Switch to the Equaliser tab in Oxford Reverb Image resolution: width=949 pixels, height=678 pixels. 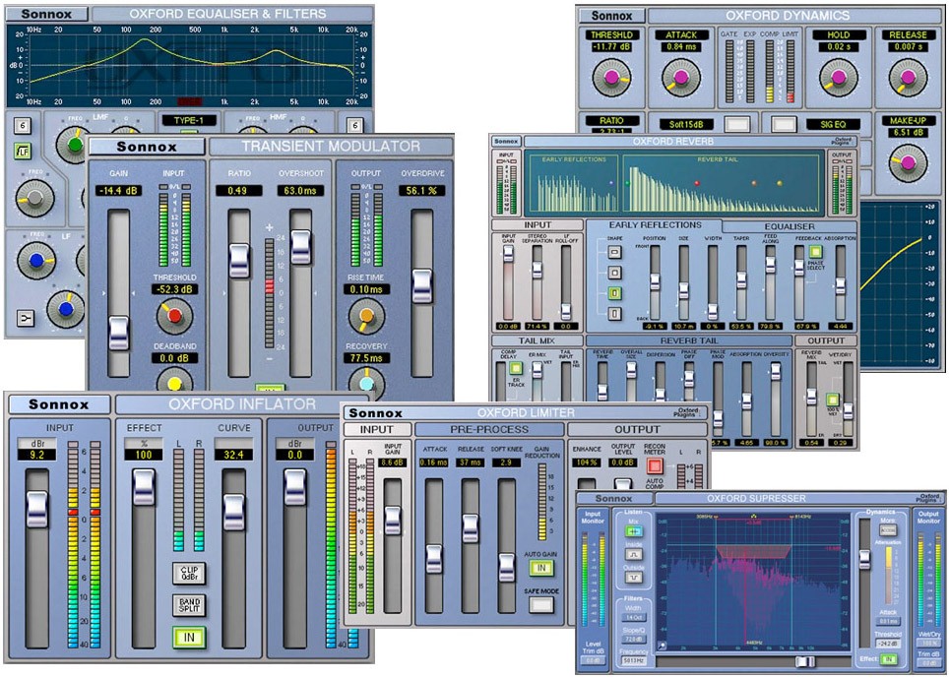(x=789, y=225)
